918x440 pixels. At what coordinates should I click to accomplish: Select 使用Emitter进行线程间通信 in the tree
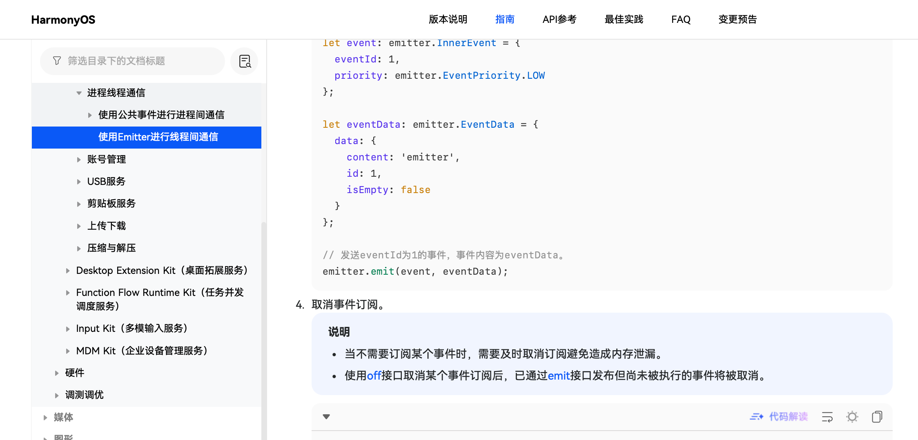[x=158, y=137]
